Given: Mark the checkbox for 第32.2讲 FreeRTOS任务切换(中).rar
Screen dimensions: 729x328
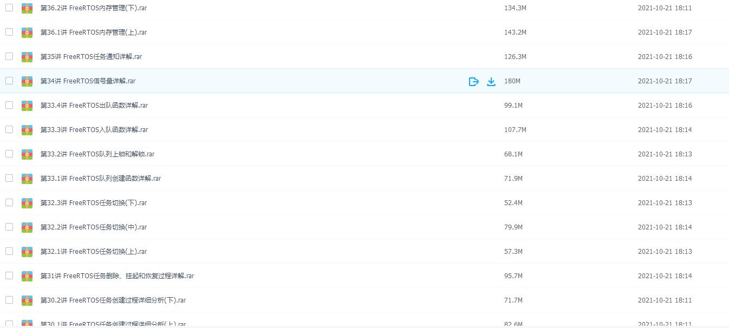Looking at the screenshot, I should [x=9, y=227].
